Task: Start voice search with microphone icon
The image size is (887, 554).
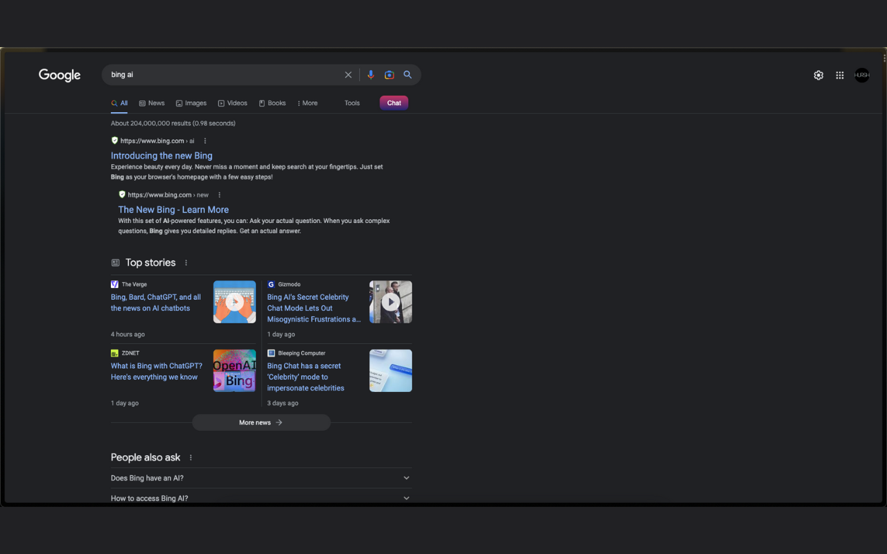Action: (371, 75)
